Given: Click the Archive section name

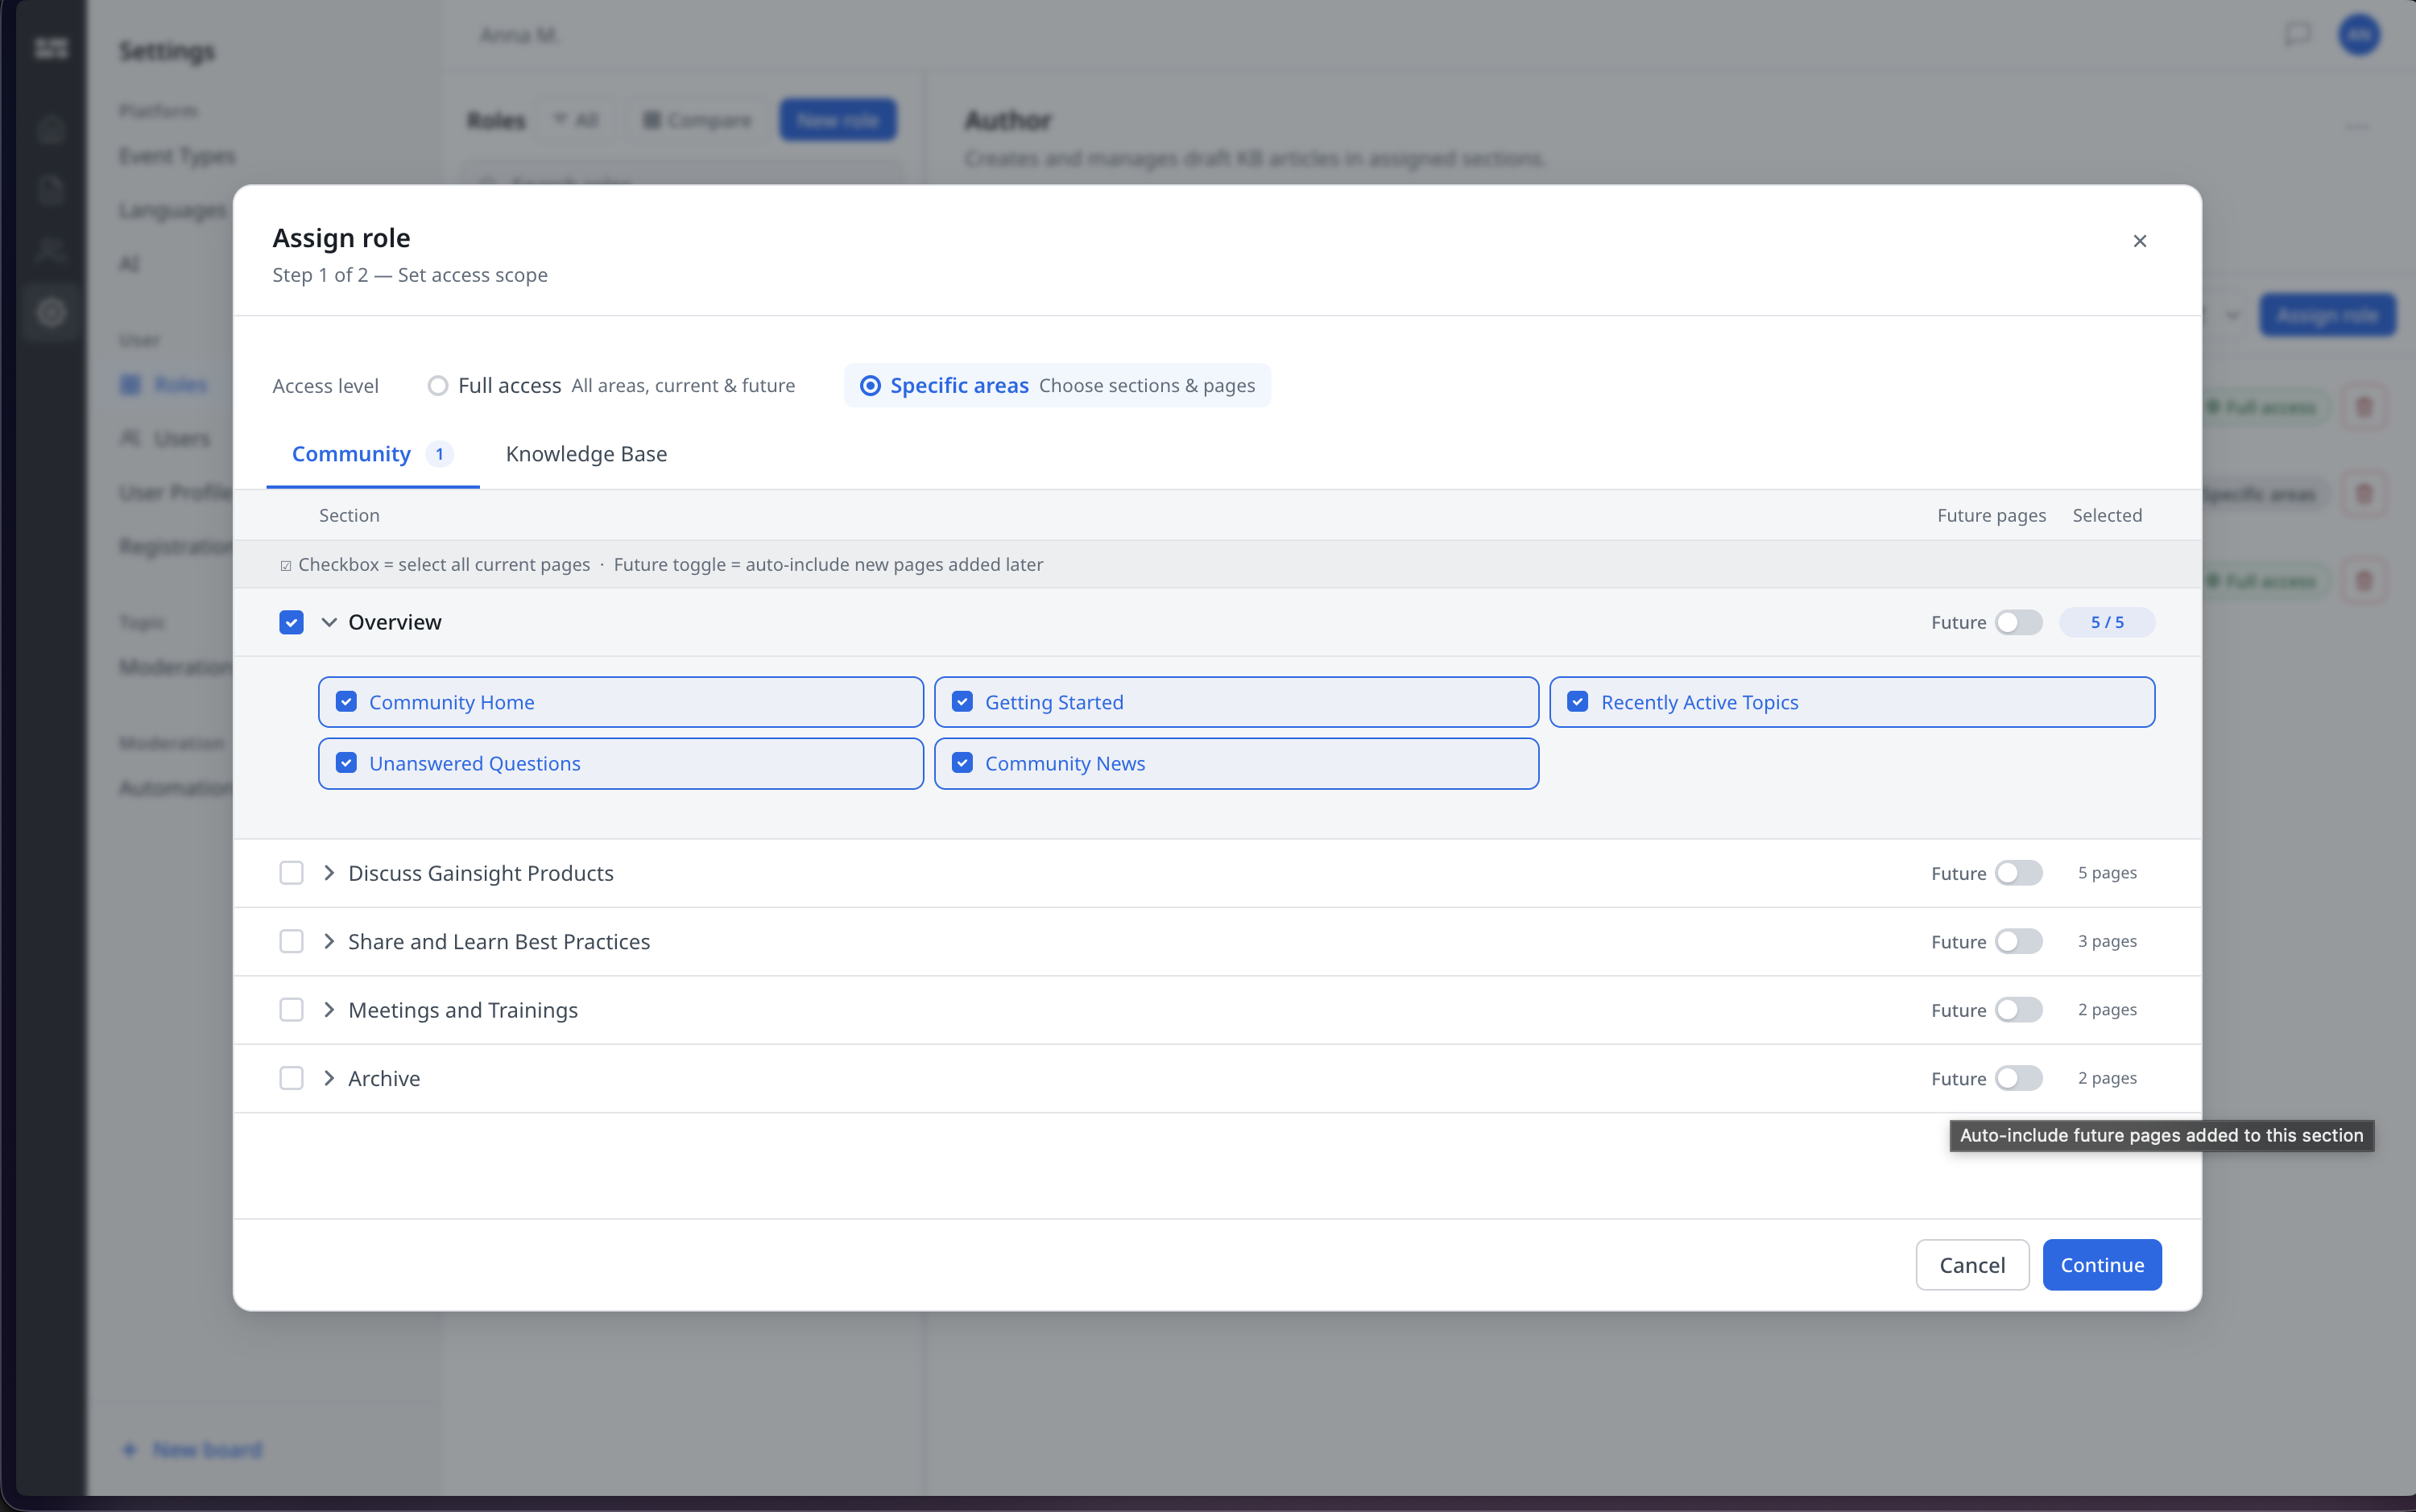Looking at the screenshot, I should pos(384,1078).
